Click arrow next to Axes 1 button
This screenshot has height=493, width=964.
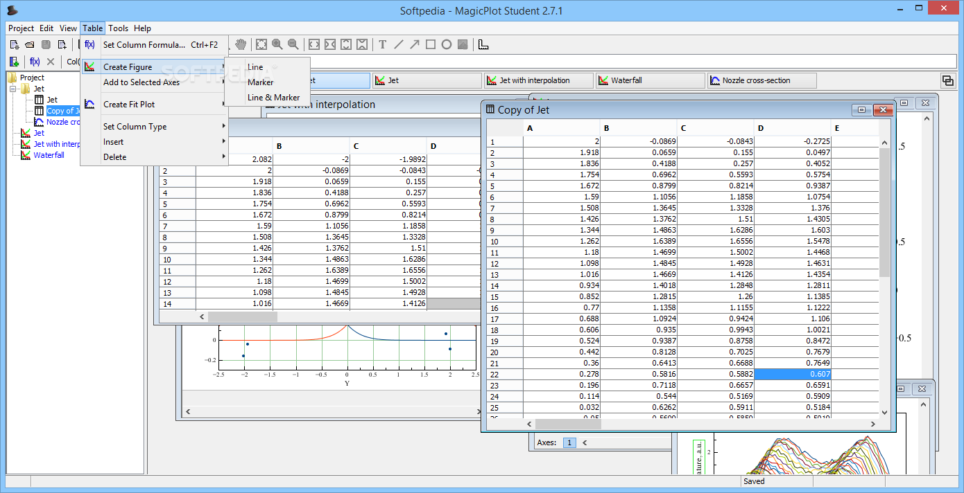click(x=584, y=442)
